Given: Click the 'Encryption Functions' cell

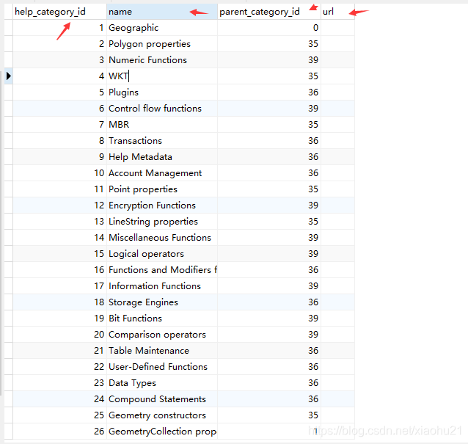Looking at the screenshot, I should pos(162,205).
